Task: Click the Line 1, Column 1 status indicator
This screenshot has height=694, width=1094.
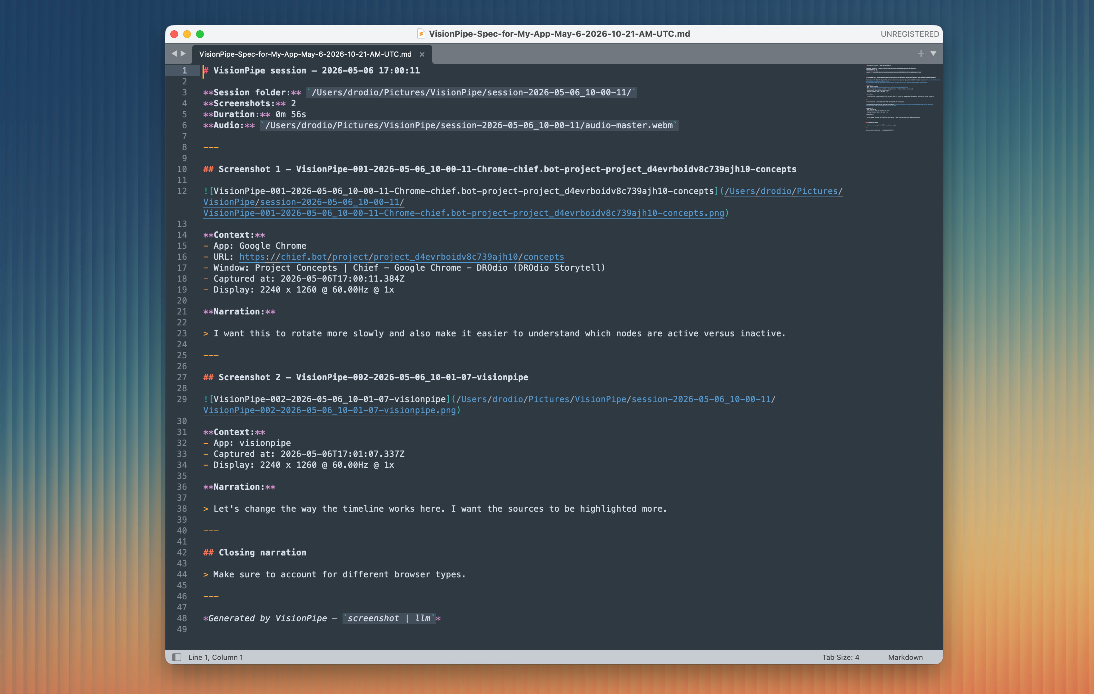Action: click(215, 657)
